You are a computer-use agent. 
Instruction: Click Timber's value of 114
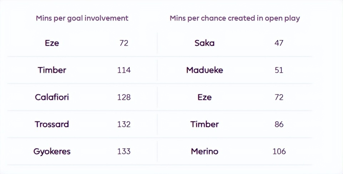pos(124,70)
